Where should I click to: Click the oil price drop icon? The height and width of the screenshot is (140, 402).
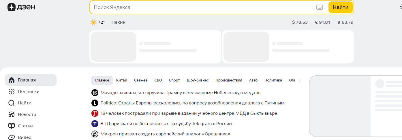pos(339,22)
